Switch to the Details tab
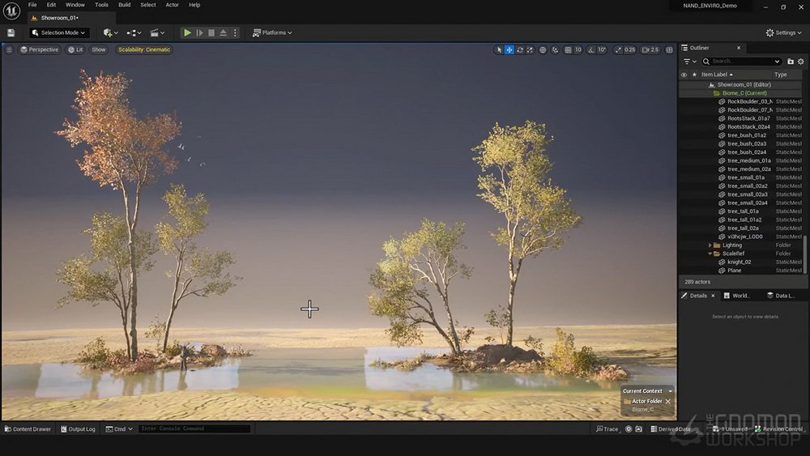The height and width of the screenshot is (456, 810). coord(697,296)
